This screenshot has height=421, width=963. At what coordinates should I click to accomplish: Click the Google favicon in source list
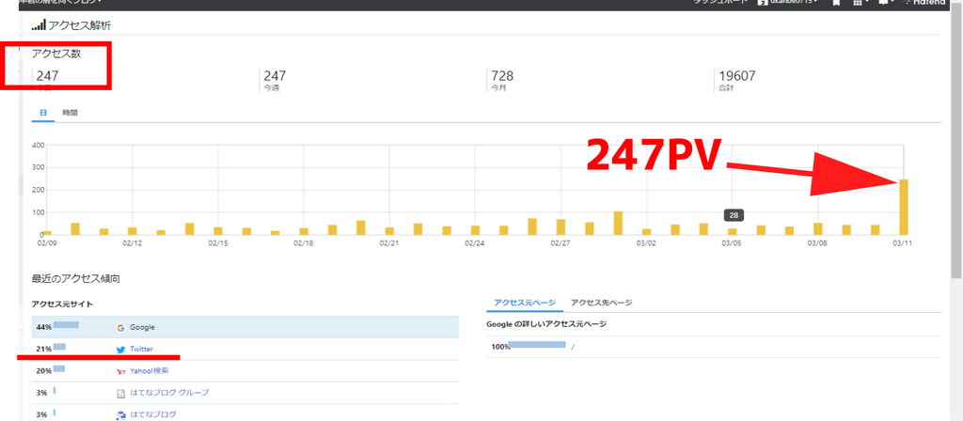point(120,328)
